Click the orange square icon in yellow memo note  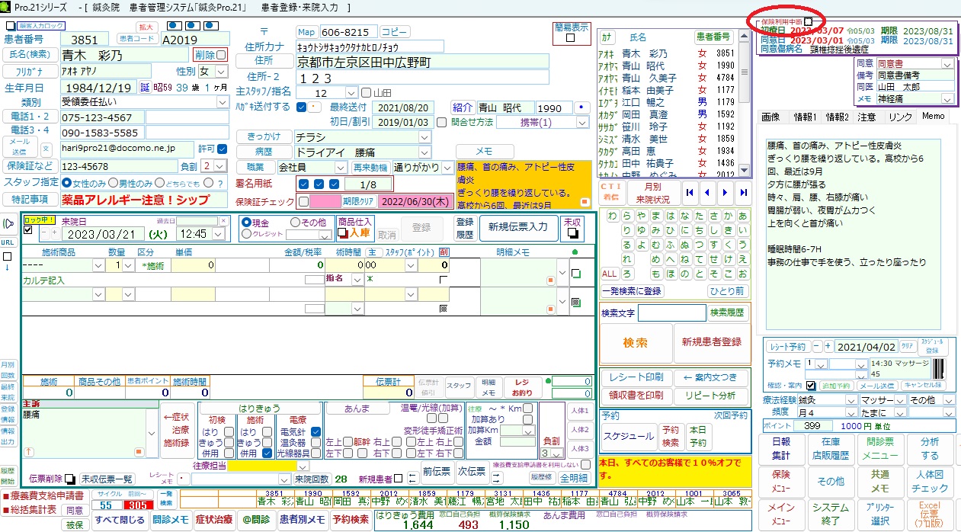[585, 202]
